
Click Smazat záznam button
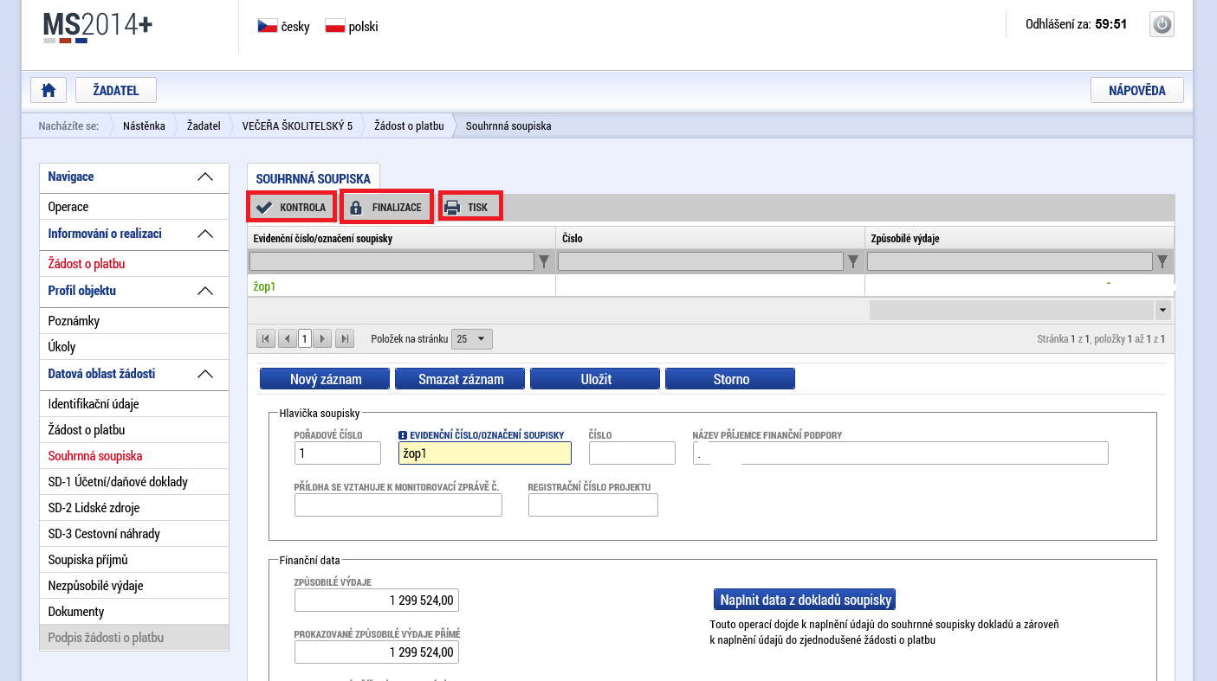(461, 379)
